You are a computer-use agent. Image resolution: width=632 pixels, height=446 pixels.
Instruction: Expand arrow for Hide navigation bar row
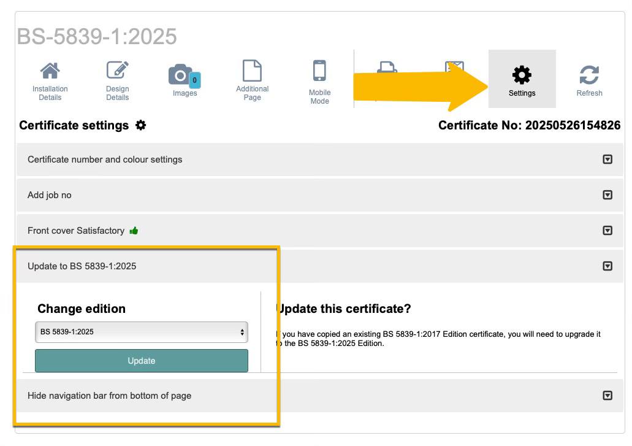click(607, 395)
